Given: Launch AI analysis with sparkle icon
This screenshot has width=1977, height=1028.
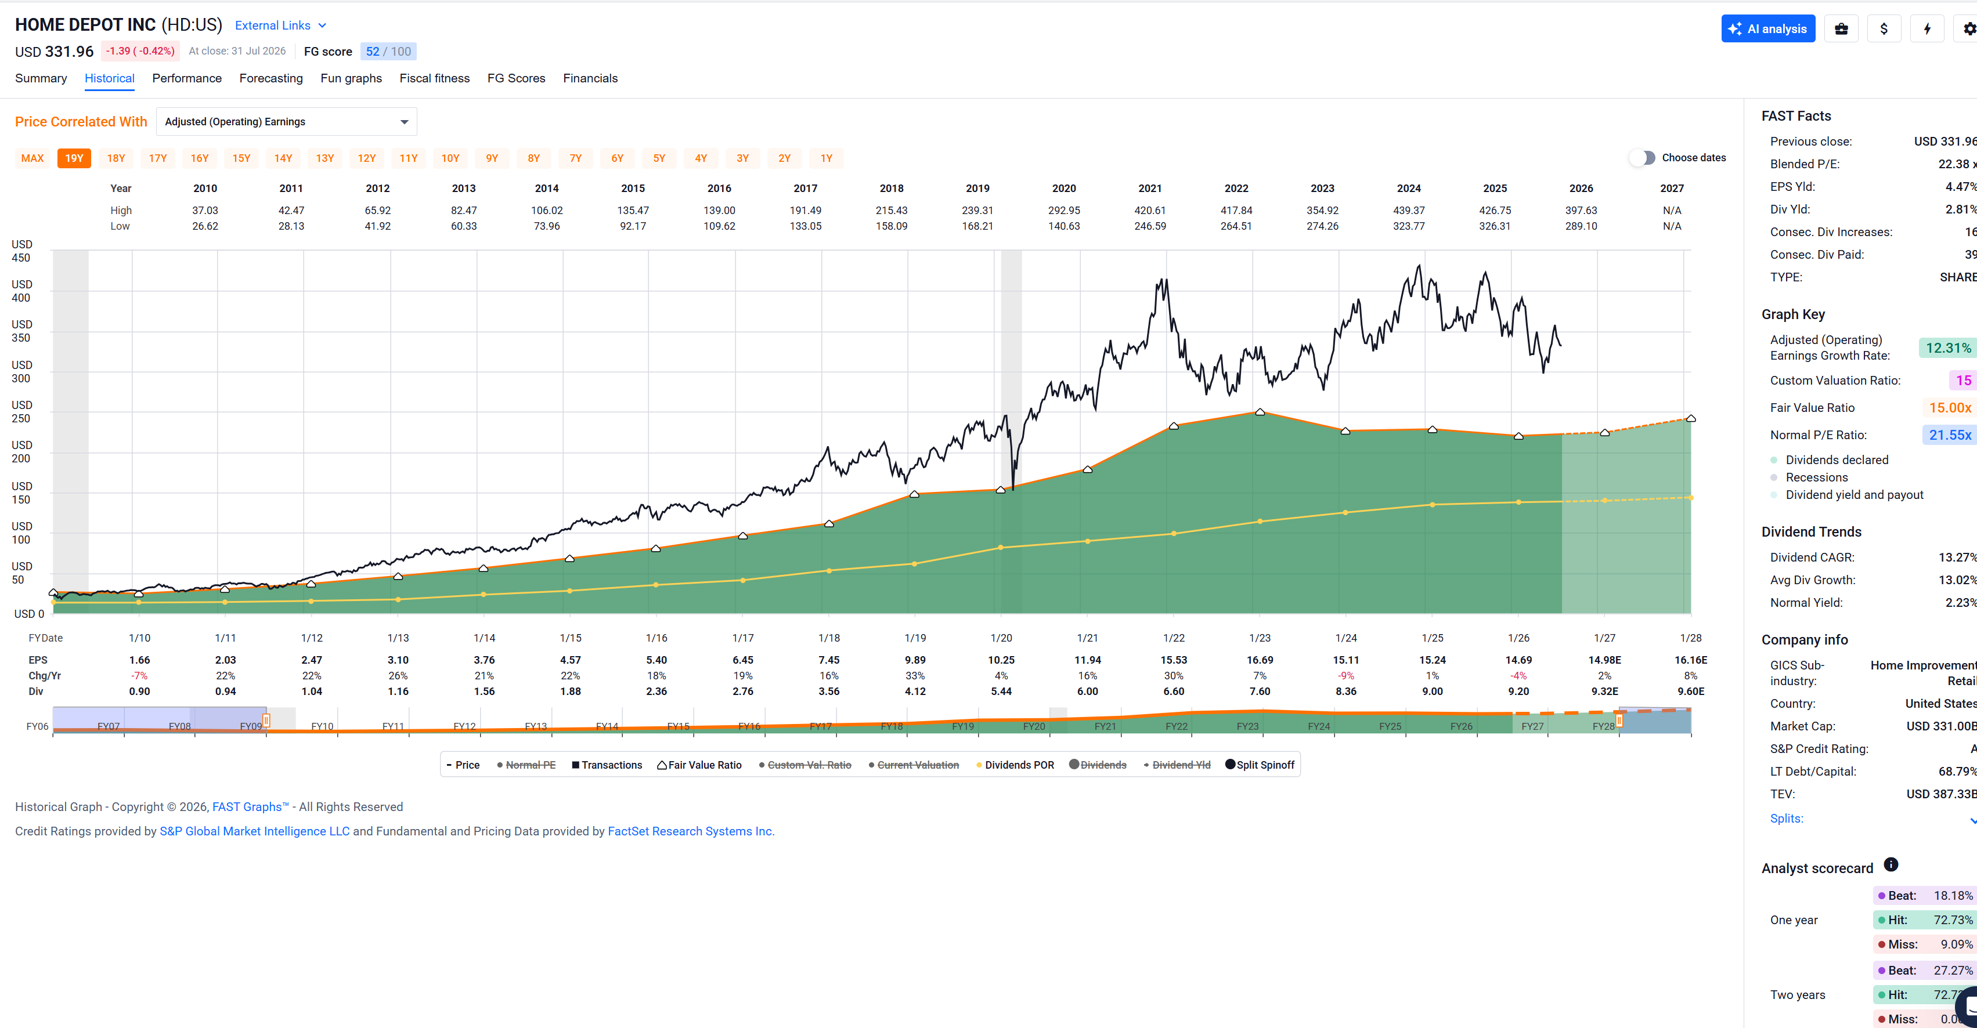Looking at the screenshot, I should 1767,29.
